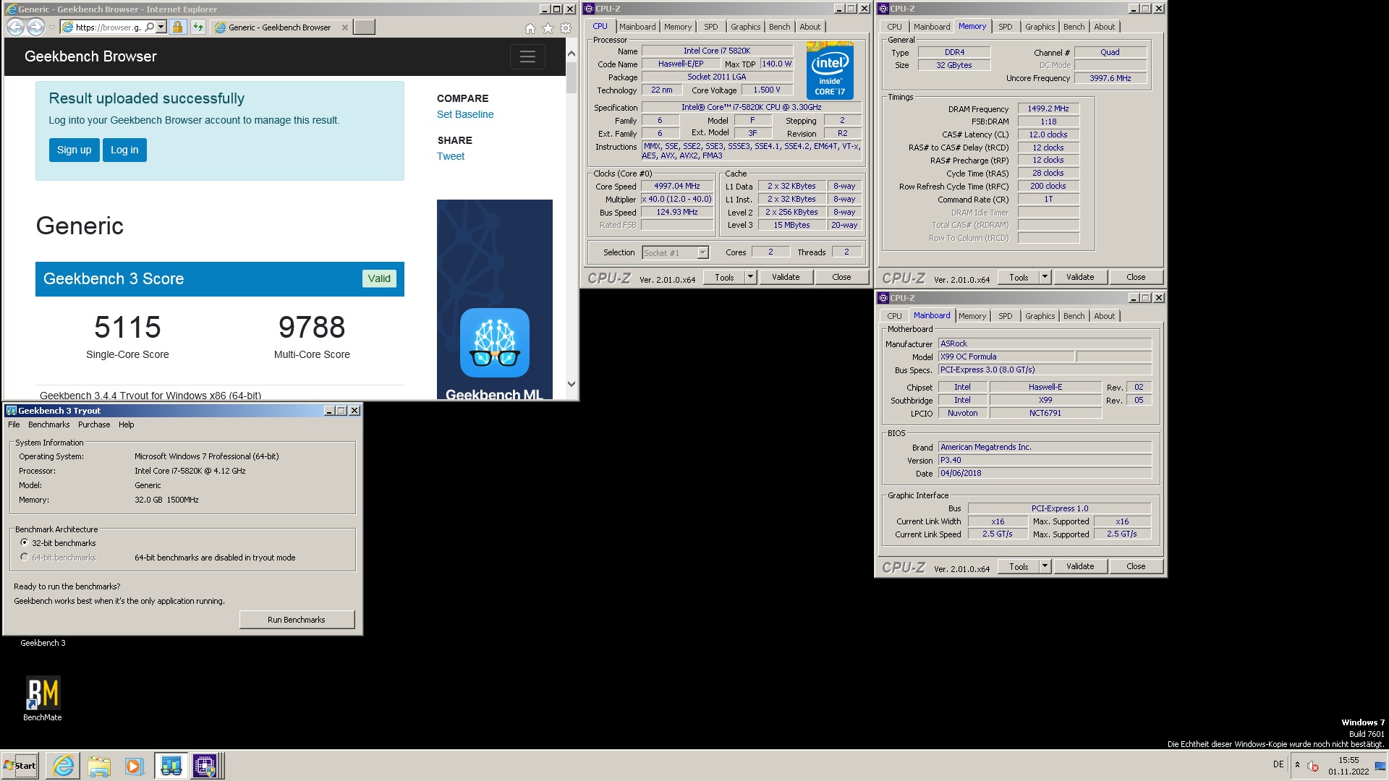1389x781 pixels.
Task: Click the Intel Core i7 logo badge
Action: 831,71
